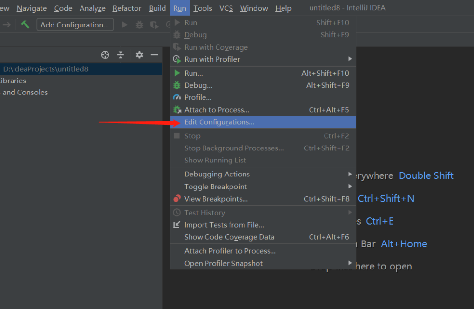
Task: Click the import icon beside Import Tests from File
Action: tap(176, 225)
